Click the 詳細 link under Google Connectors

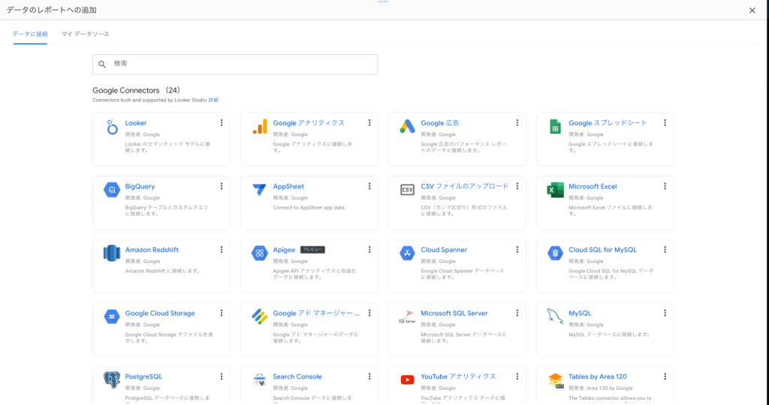[x=213, y=100]
